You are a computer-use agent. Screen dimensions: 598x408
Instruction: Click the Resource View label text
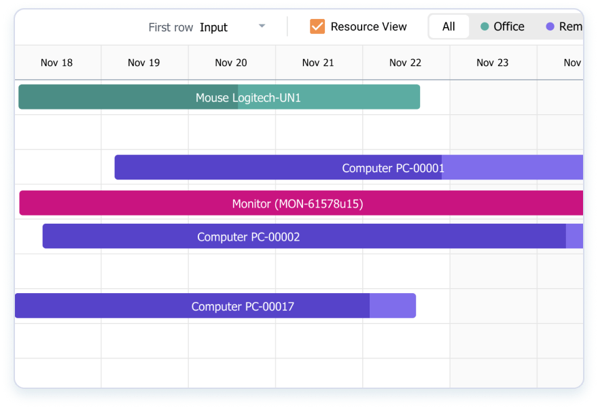[x=369, y=27]
